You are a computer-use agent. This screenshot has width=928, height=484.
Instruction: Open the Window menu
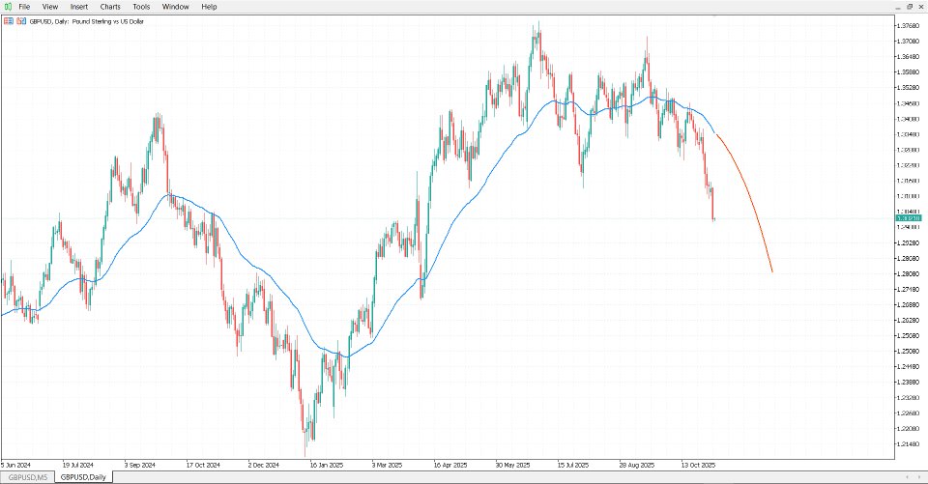[x=176, y=6]
